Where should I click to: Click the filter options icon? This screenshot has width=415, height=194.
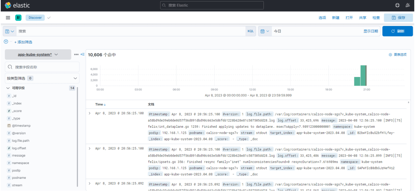(x=6, y=41)
